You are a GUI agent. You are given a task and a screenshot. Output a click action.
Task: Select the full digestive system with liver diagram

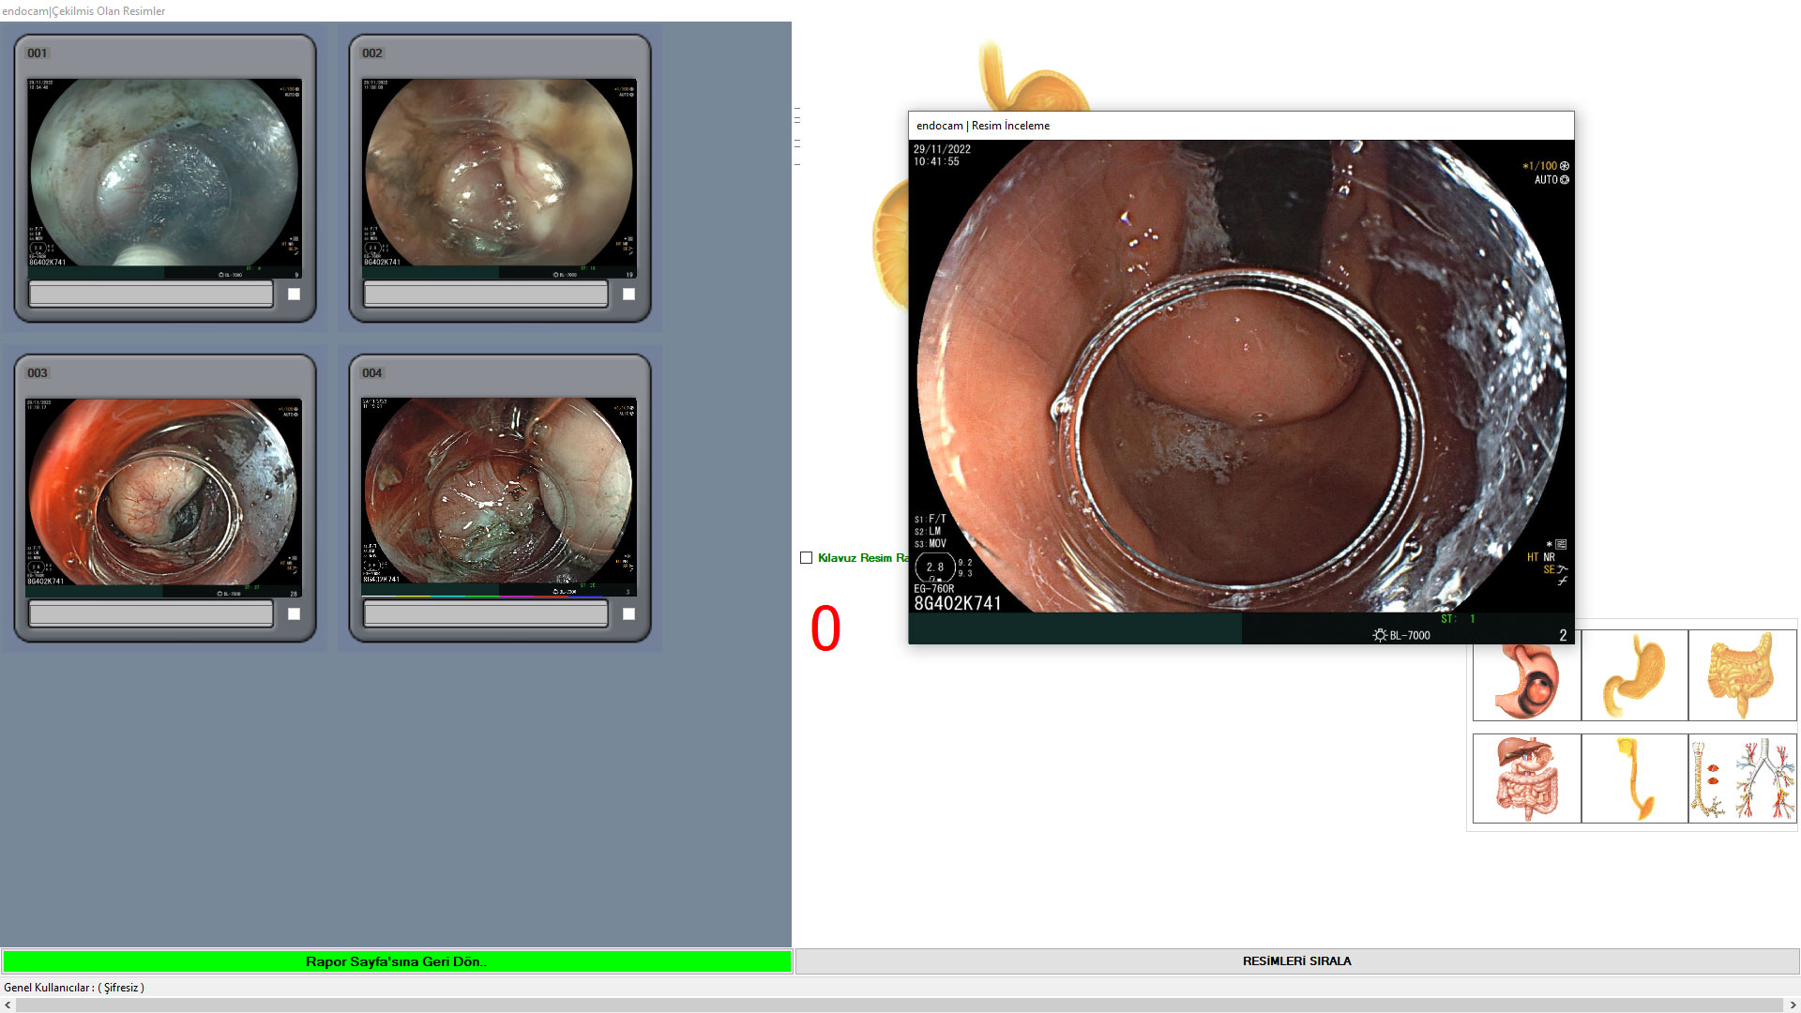click(x=1526, y=779)
